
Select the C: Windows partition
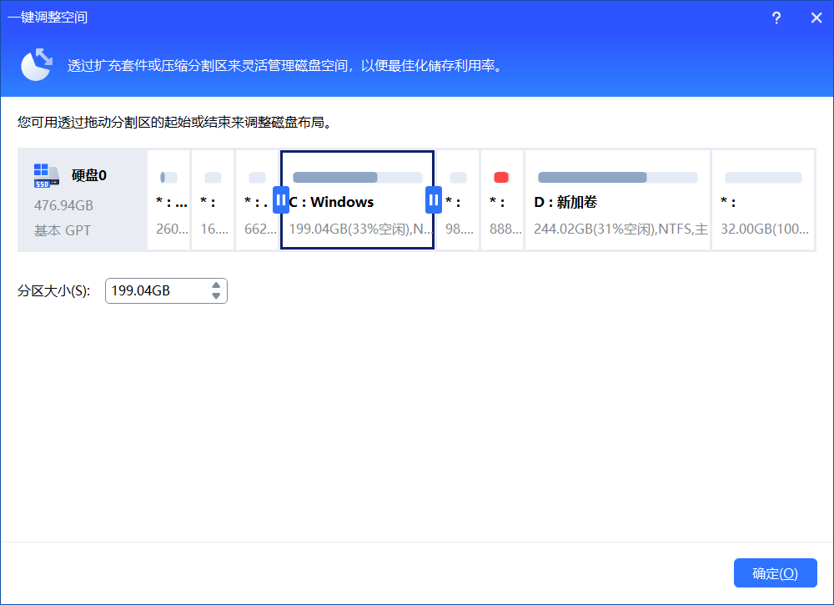coord(358,200)
